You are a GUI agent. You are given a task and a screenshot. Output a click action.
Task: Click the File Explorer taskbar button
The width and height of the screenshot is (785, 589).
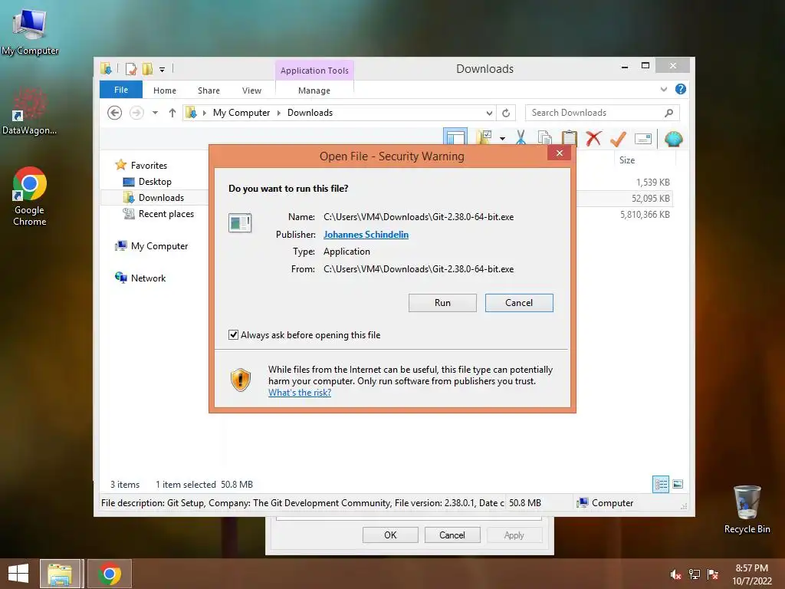(x=60, y=574)
